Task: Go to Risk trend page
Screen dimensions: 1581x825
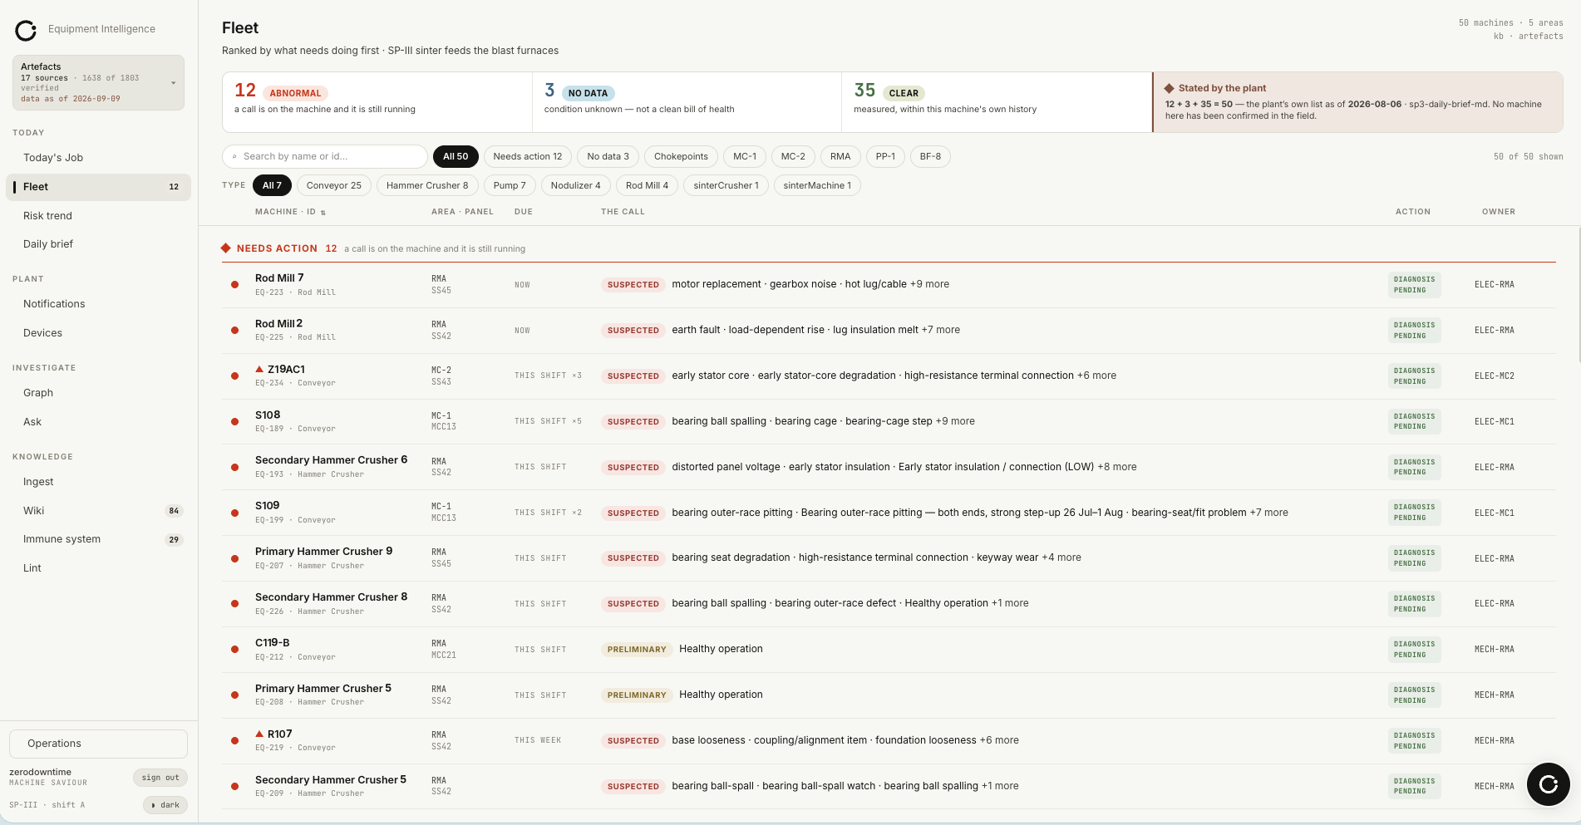Action: click(x=98, y=216)
